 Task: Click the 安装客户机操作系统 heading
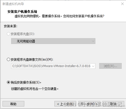(x=22, y=12)
